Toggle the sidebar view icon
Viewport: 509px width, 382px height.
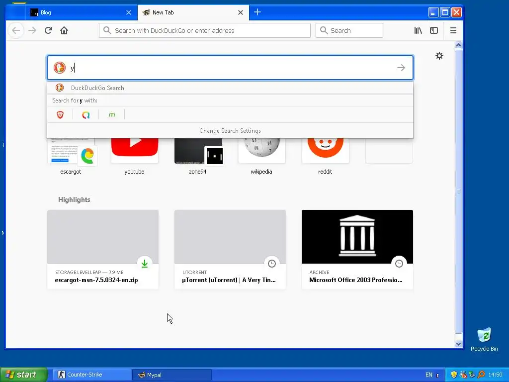(433, 30)
